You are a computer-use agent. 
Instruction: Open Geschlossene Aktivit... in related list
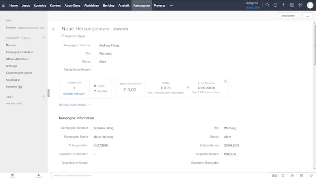[x=20, y=73]
